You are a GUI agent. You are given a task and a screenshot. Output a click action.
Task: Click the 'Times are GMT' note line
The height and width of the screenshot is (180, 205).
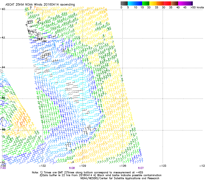88,173
